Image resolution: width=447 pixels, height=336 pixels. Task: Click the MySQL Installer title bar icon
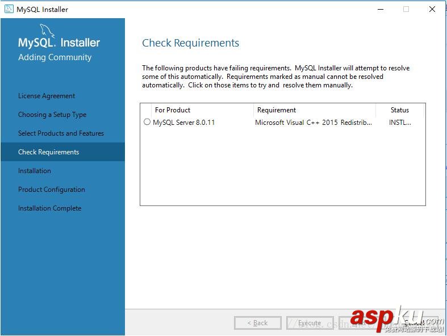(x=9, y=9)
